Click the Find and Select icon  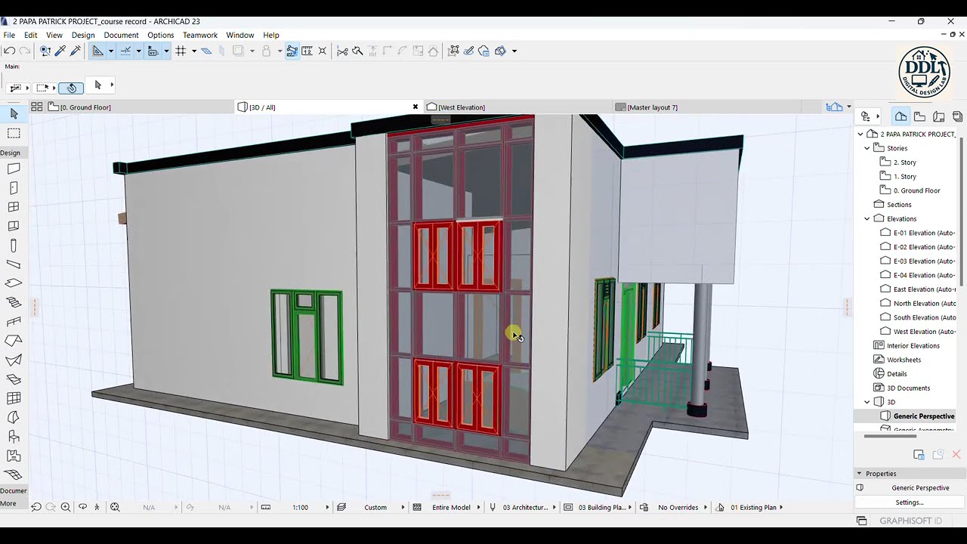pyautogui.click(x=45, y=51)
